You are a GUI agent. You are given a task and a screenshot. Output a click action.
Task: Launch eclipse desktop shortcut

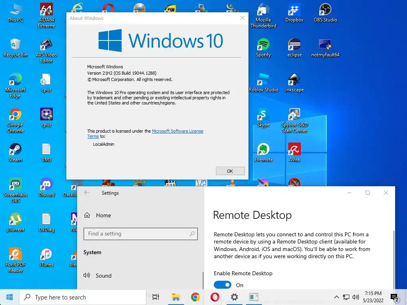pyautogui.click(x=295, y=48)
